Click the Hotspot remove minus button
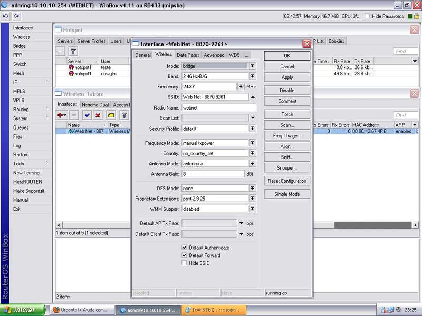 61,51
